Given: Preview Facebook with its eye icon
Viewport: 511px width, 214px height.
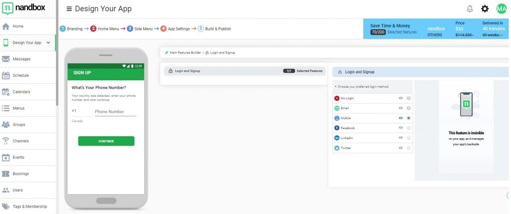Looking at the screenshot, I should pos(401,128).
